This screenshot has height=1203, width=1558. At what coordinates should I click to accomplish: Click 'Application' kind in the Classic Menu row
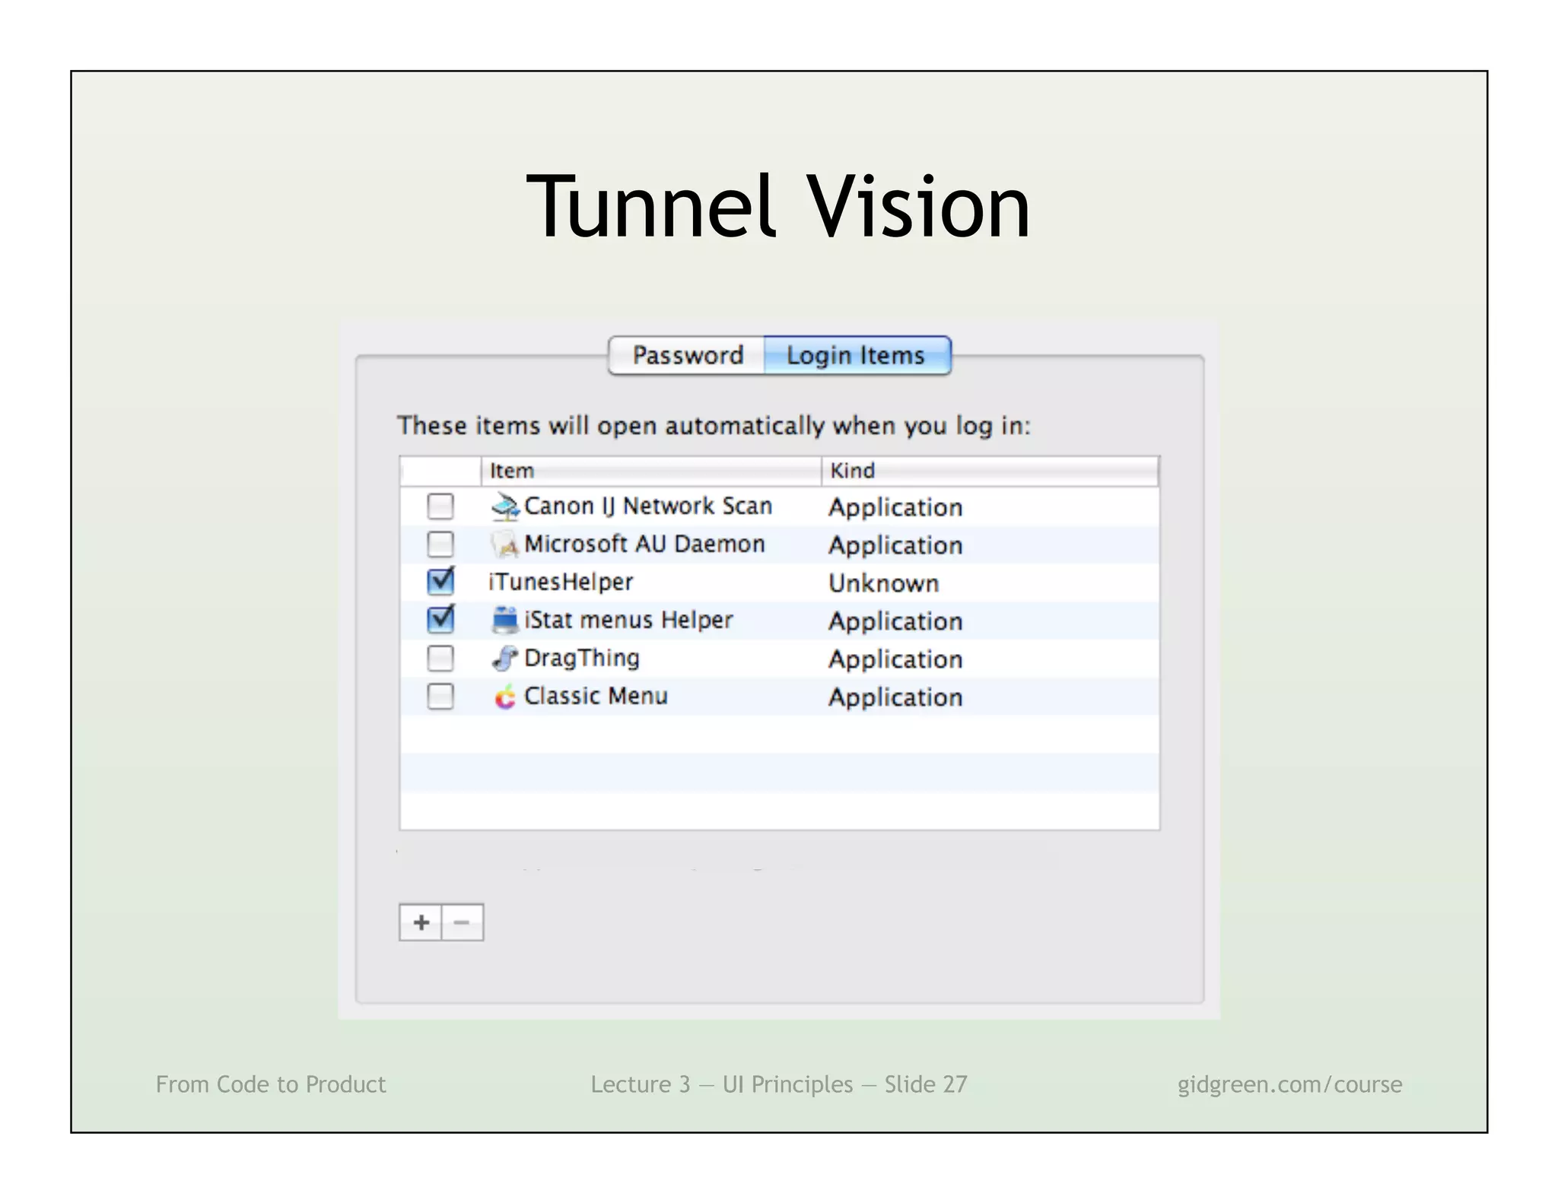895,697
